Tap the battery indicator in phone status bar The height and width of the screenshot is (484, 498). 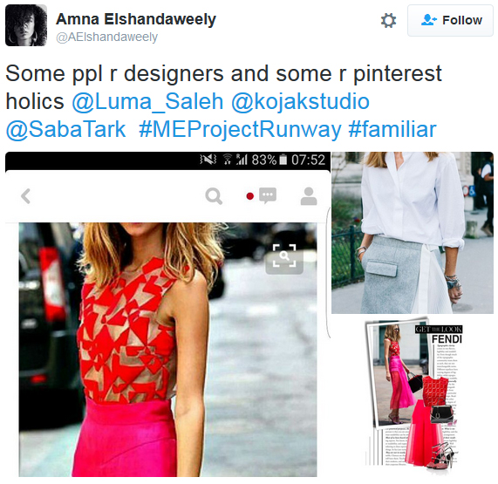click(x=283, y=160)
